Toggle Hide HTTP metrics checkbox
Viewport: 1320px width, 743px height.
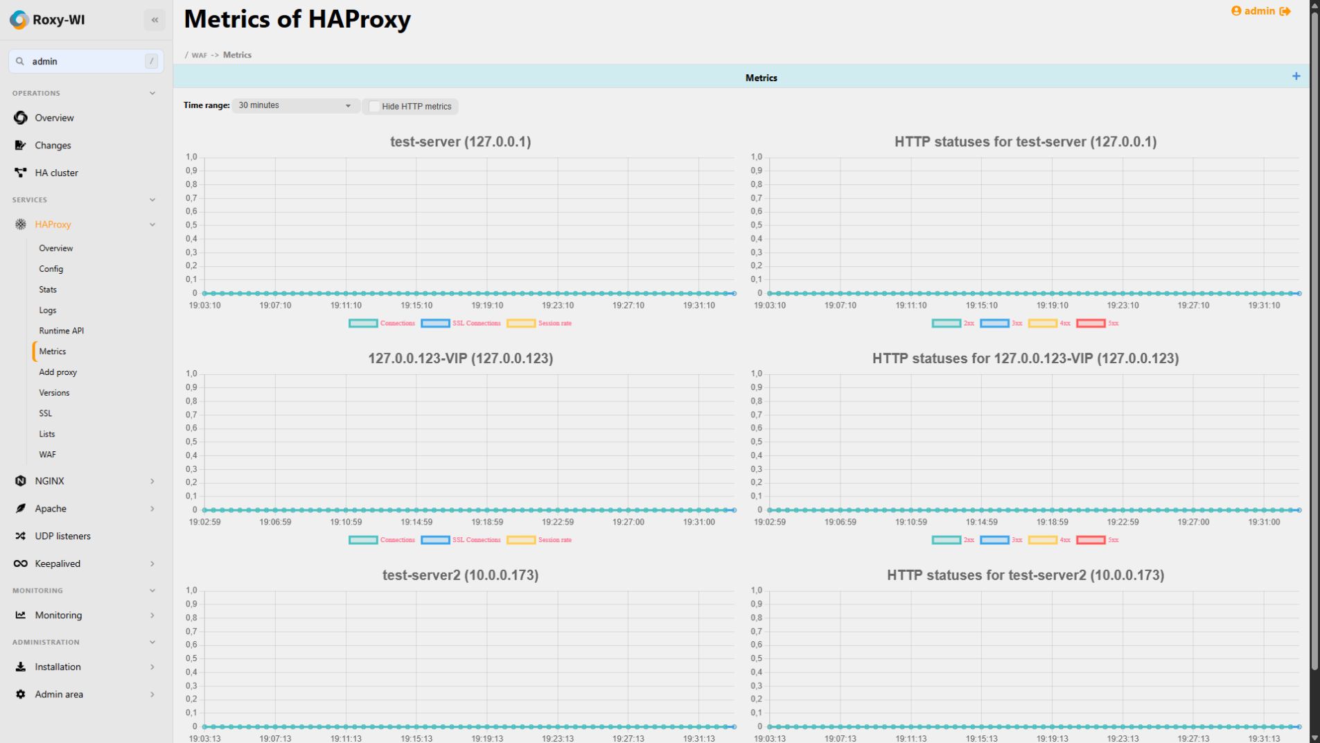click(374, 106)
